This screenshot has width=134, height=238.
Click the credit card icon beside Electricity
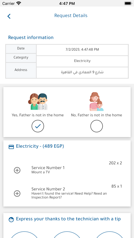[x=11, y=147]
